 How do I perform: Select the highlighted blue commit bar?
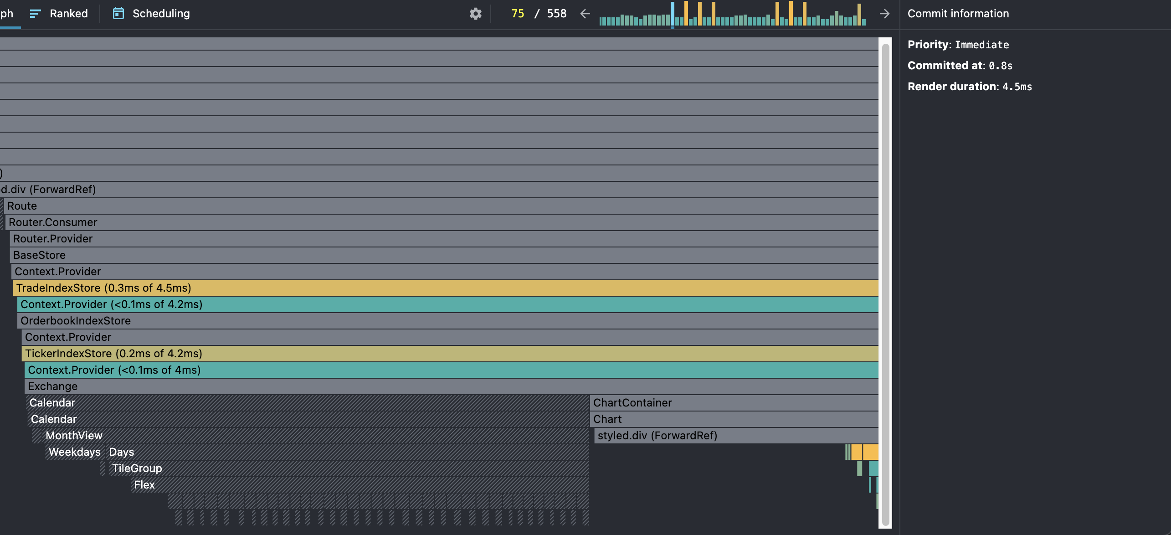673,15
